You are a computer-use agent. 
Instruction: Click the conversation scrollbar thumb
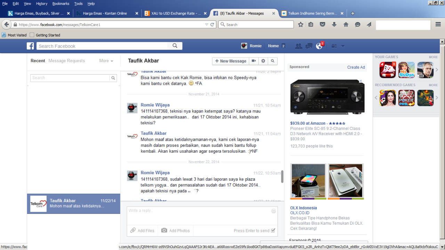pos(282,176)
